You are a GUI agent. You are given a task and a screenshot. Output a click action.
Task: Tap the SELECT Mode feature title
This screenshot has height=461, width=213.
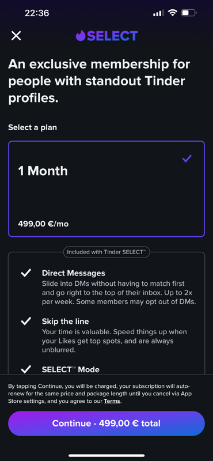(71, 369)
